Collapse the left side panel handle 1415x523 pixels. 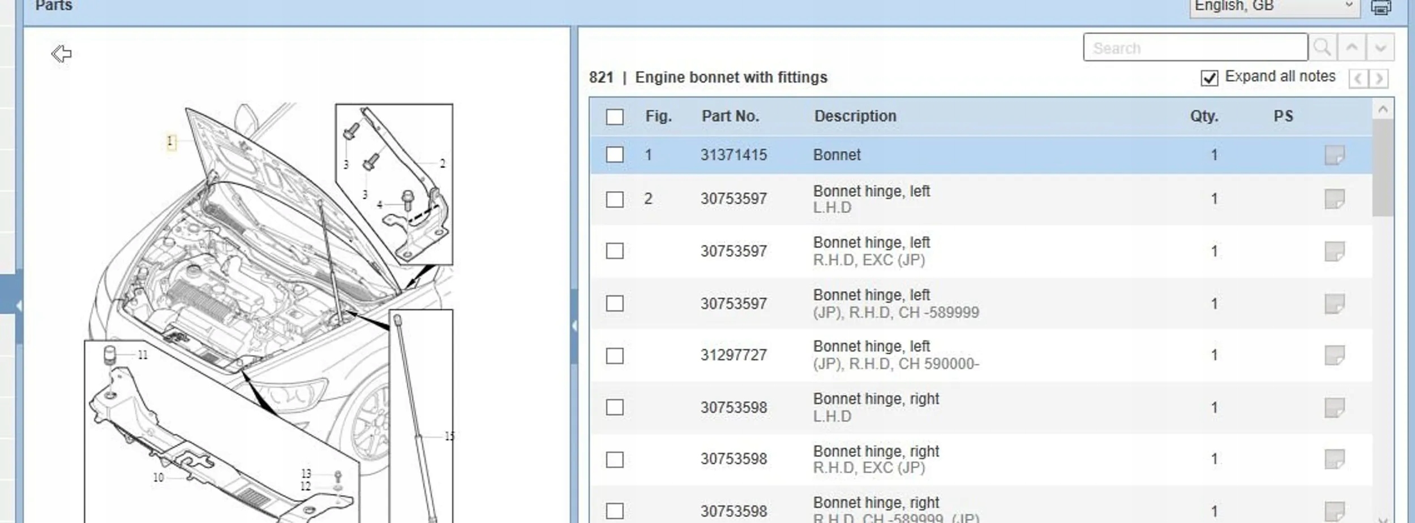(x=19, y=306)
